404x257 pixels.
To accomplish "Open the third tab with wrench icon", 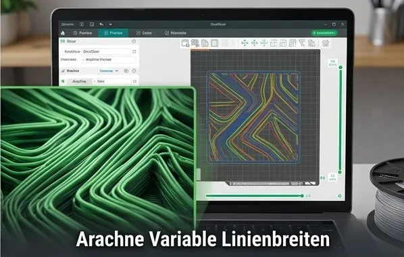I will coord(144,33).
